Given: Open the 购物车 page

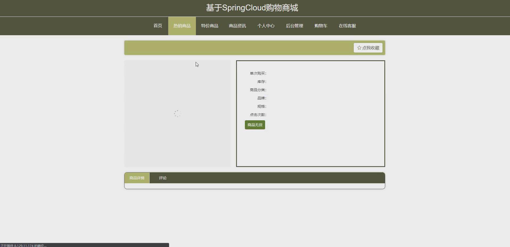Looking at the screenshot, I should click(x=321, y=26).
